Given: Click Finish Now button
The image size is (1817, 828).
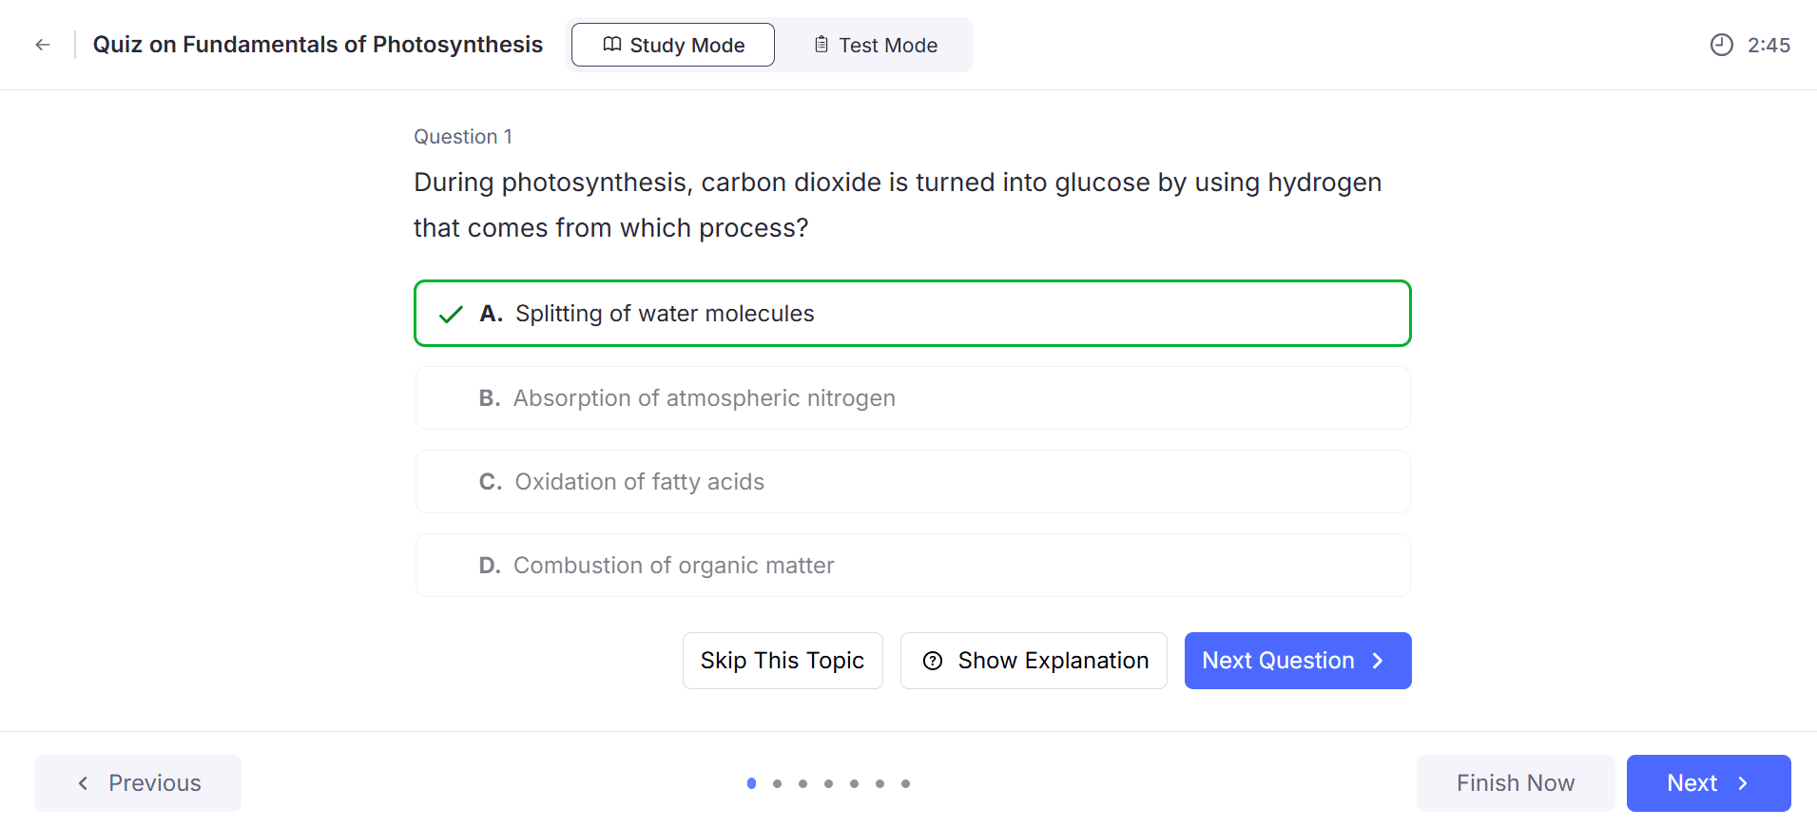Looking at the screenshot, I should tap(1516, 783).
